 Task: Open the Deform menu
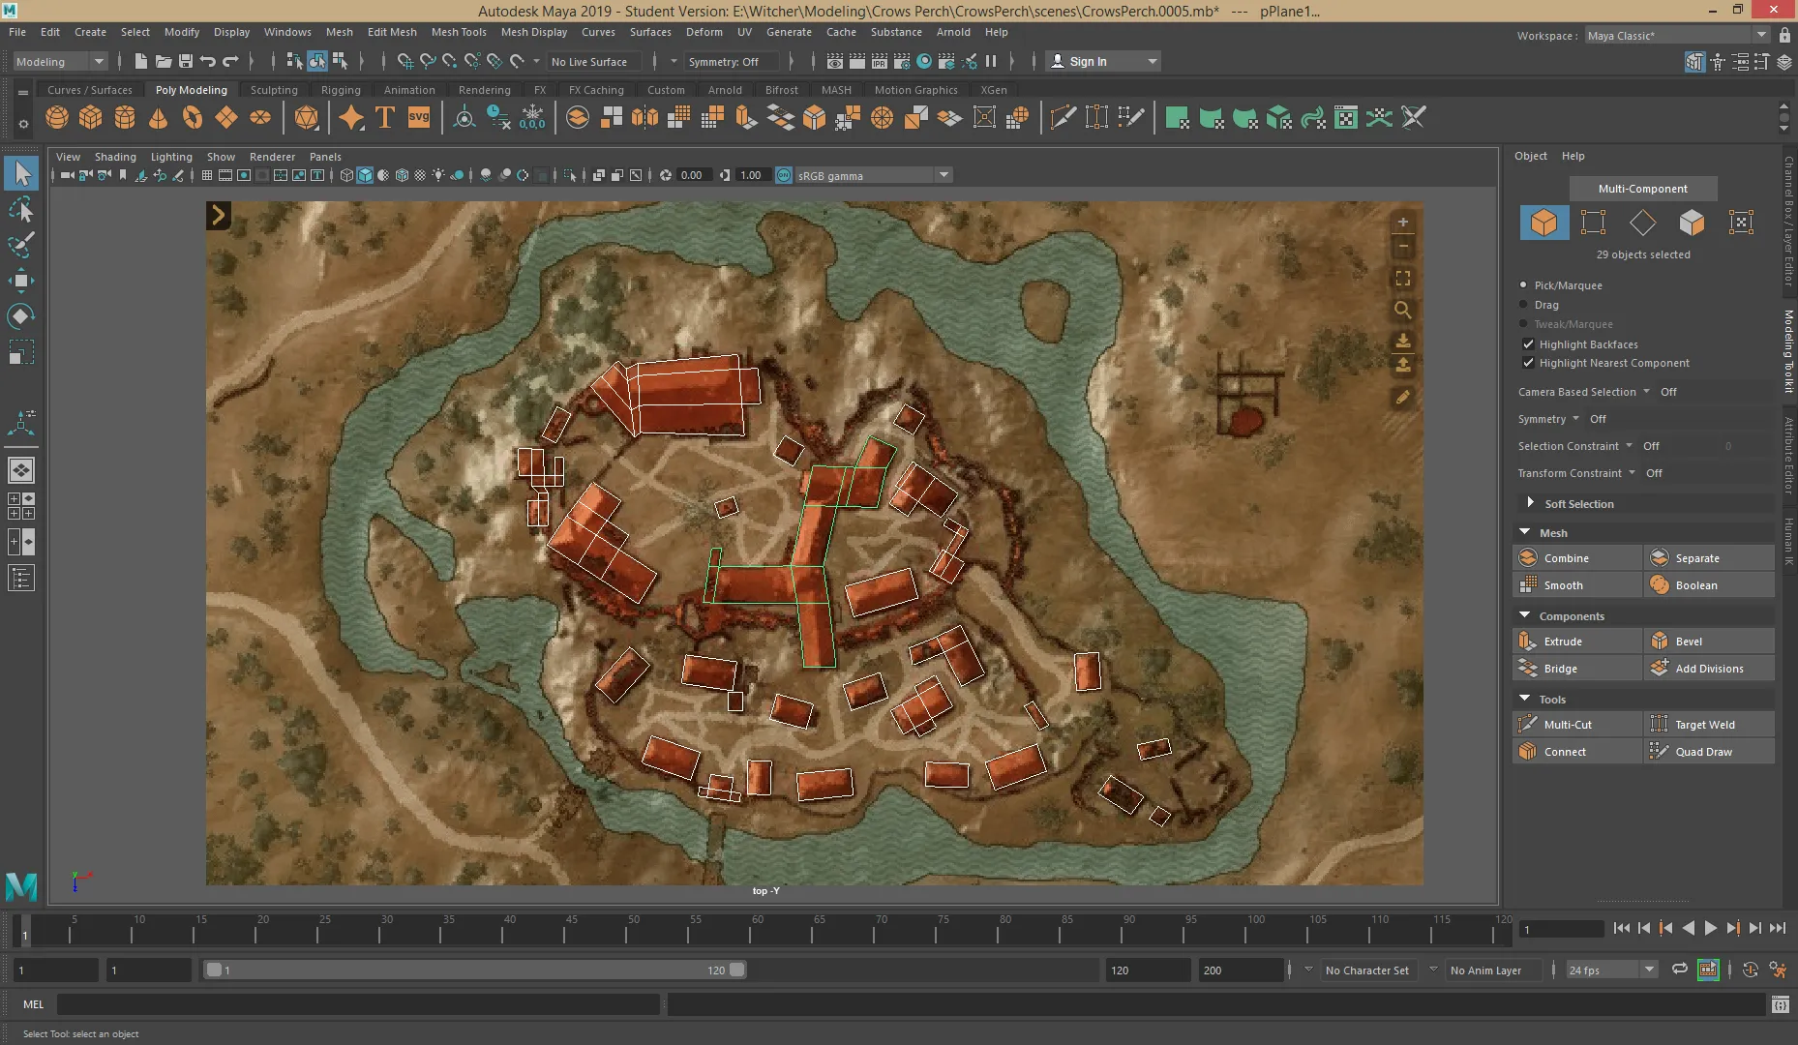(x=704, y=32)
